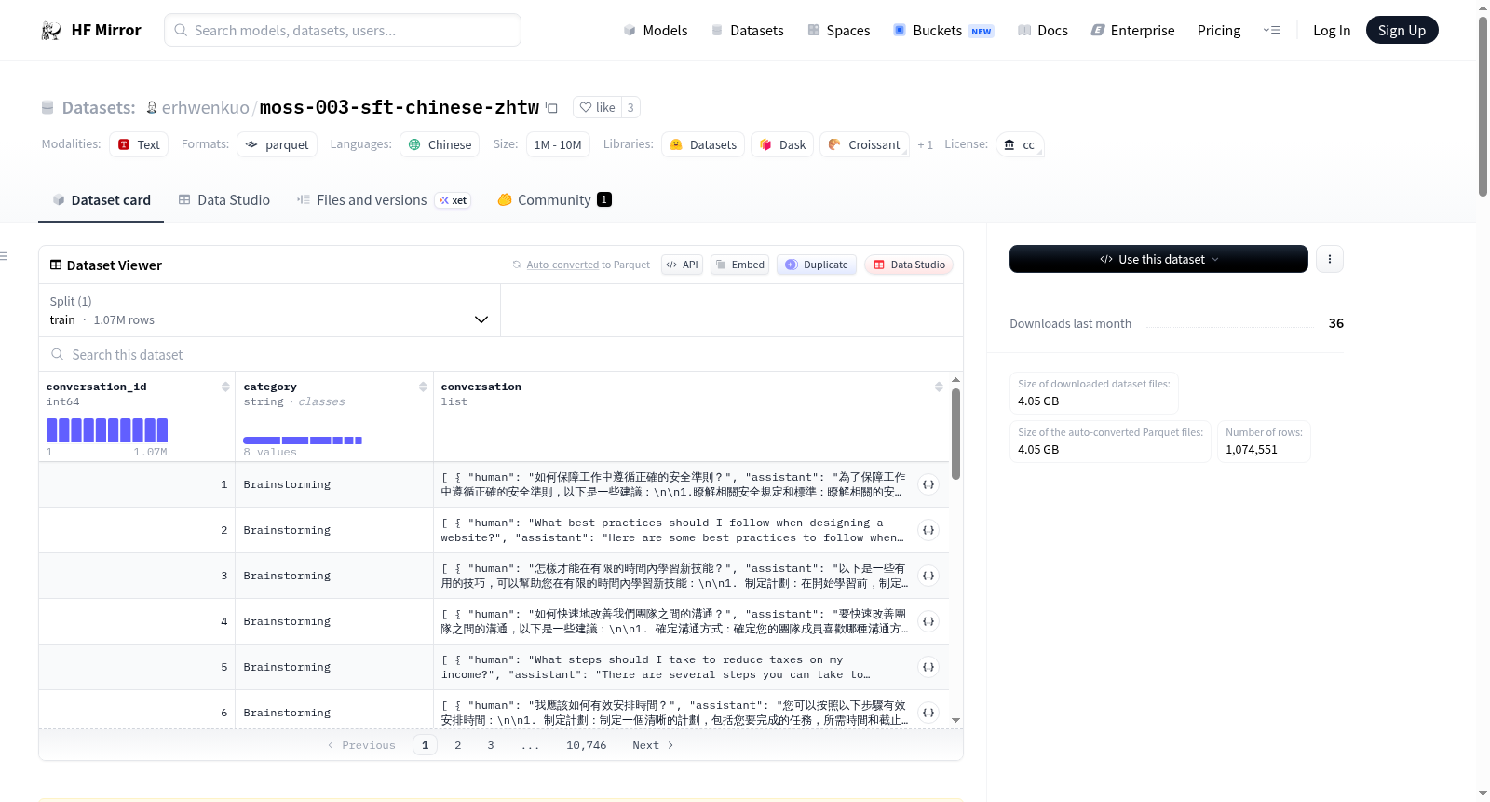Open Spaces in the top navigation
This screenshot has width=1490, height=802.
click(x=838, y=30)
